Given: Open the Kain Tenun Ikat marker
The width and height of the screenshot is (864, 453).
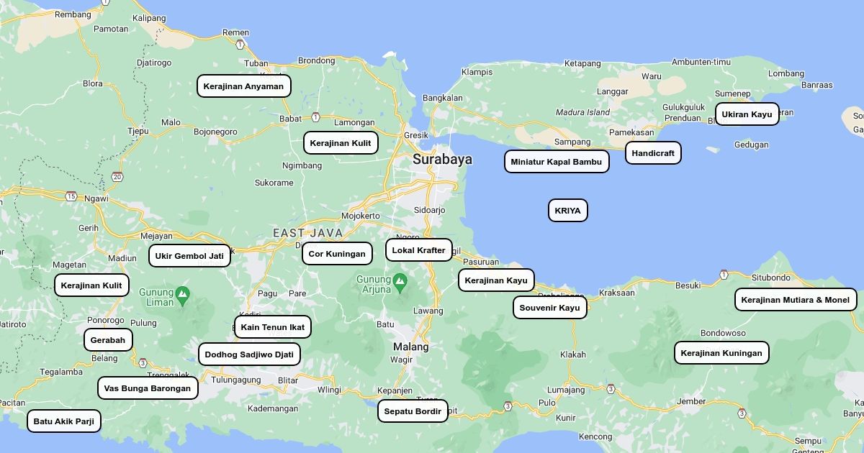Looking at the screenshot, I should [272, 327].
